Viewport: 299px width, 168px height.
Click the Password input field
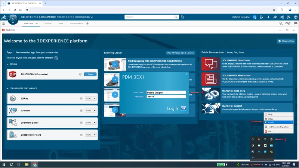tap(166, 97)
